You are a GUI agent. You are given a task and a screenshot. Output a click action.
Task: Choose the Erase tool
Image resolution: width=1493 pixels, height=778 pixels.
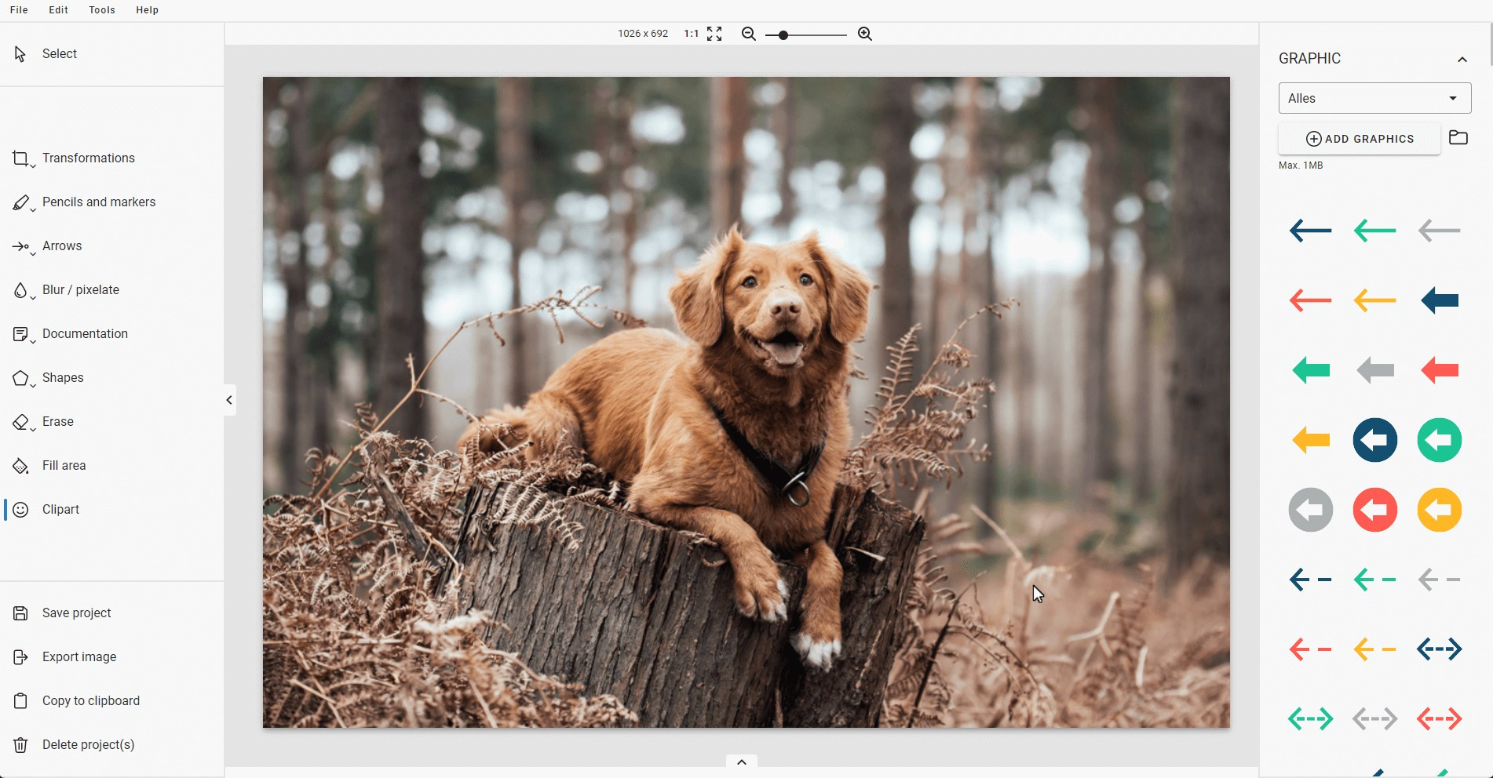57,422
